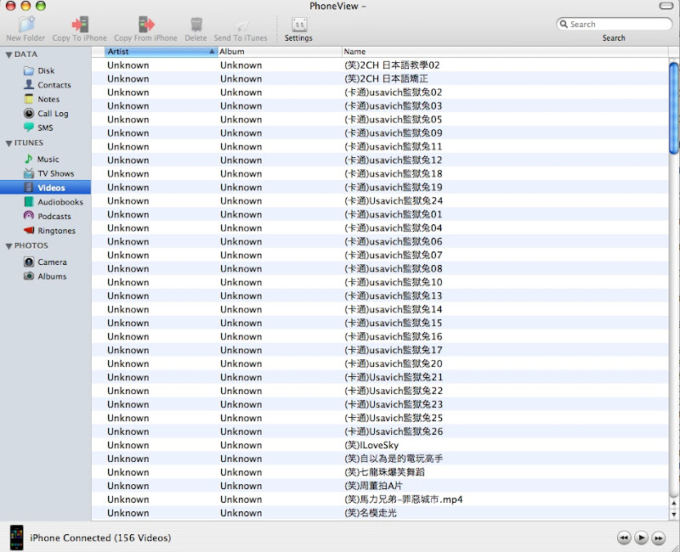Select row (卡通)usavich監獄兔06
The height and width of the screenshot is (552, 680).
(380, 241)
